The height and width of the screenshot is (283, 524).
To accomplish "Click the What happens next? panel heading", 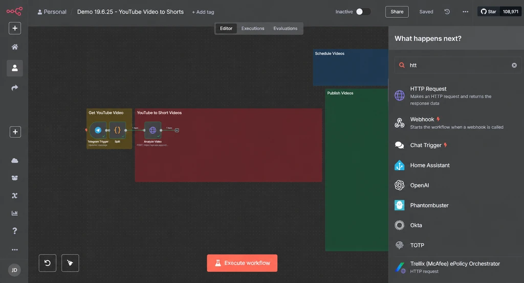I will [x=428, y=38].
